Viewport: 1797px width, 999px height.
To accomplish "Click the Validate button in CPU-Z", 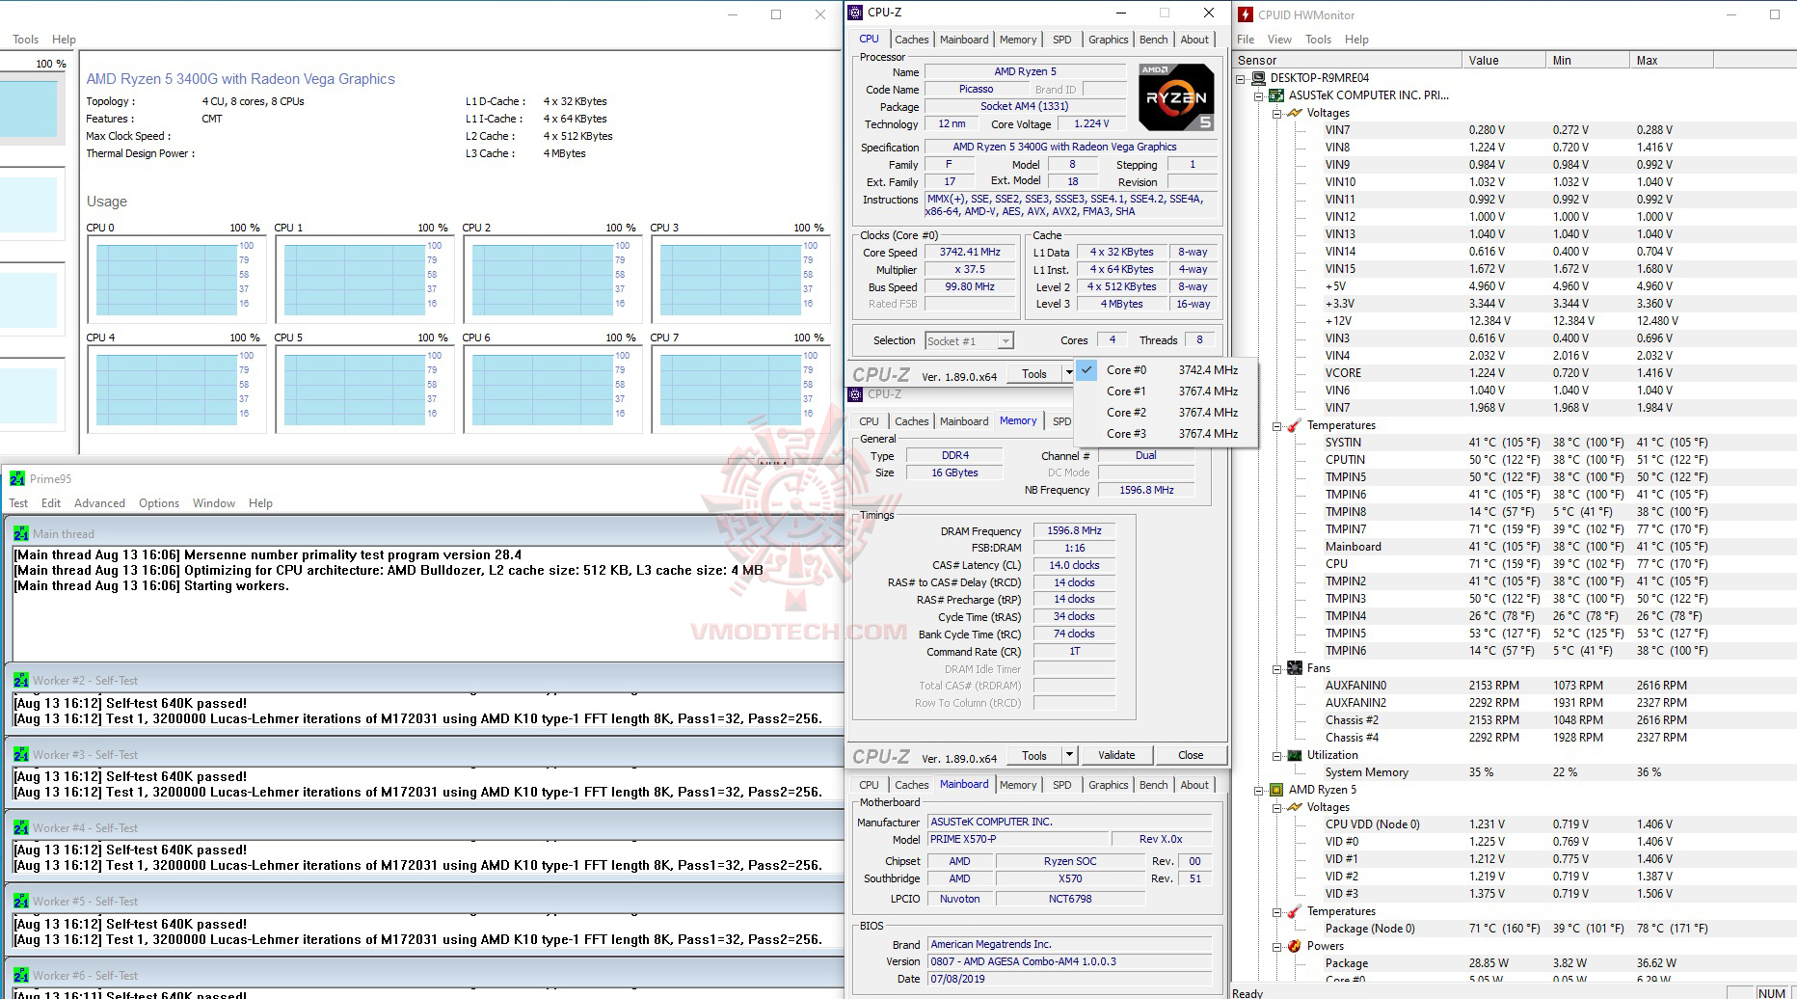I will [1116, 755].
